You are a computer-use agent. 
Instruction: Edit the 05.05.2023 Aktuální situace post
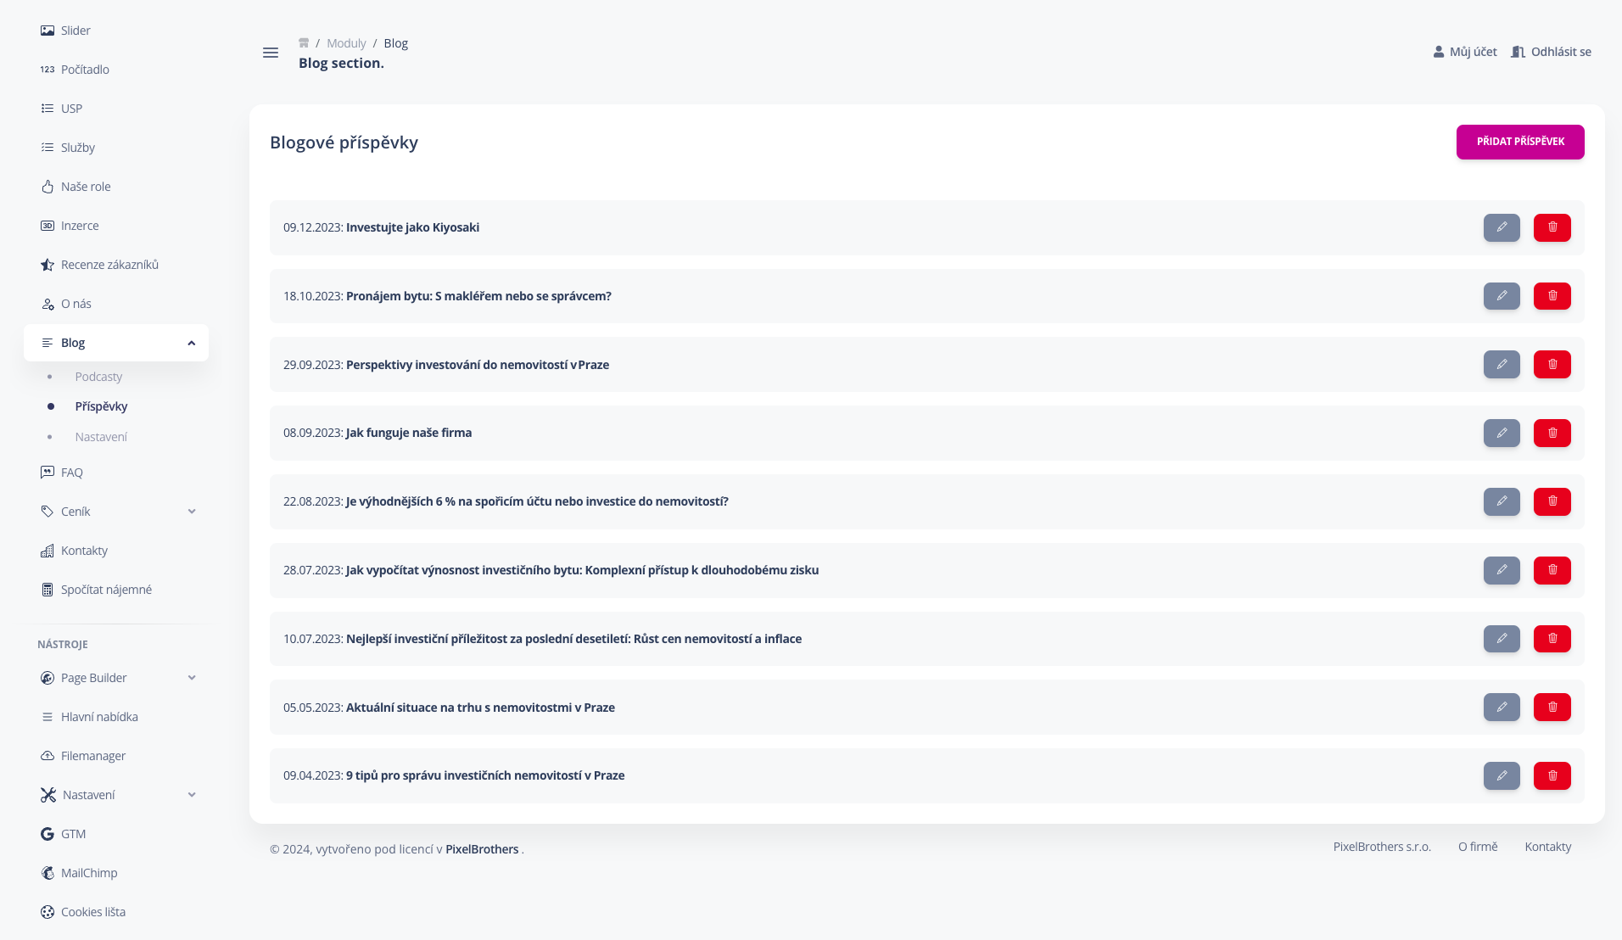pos(1502,707)
